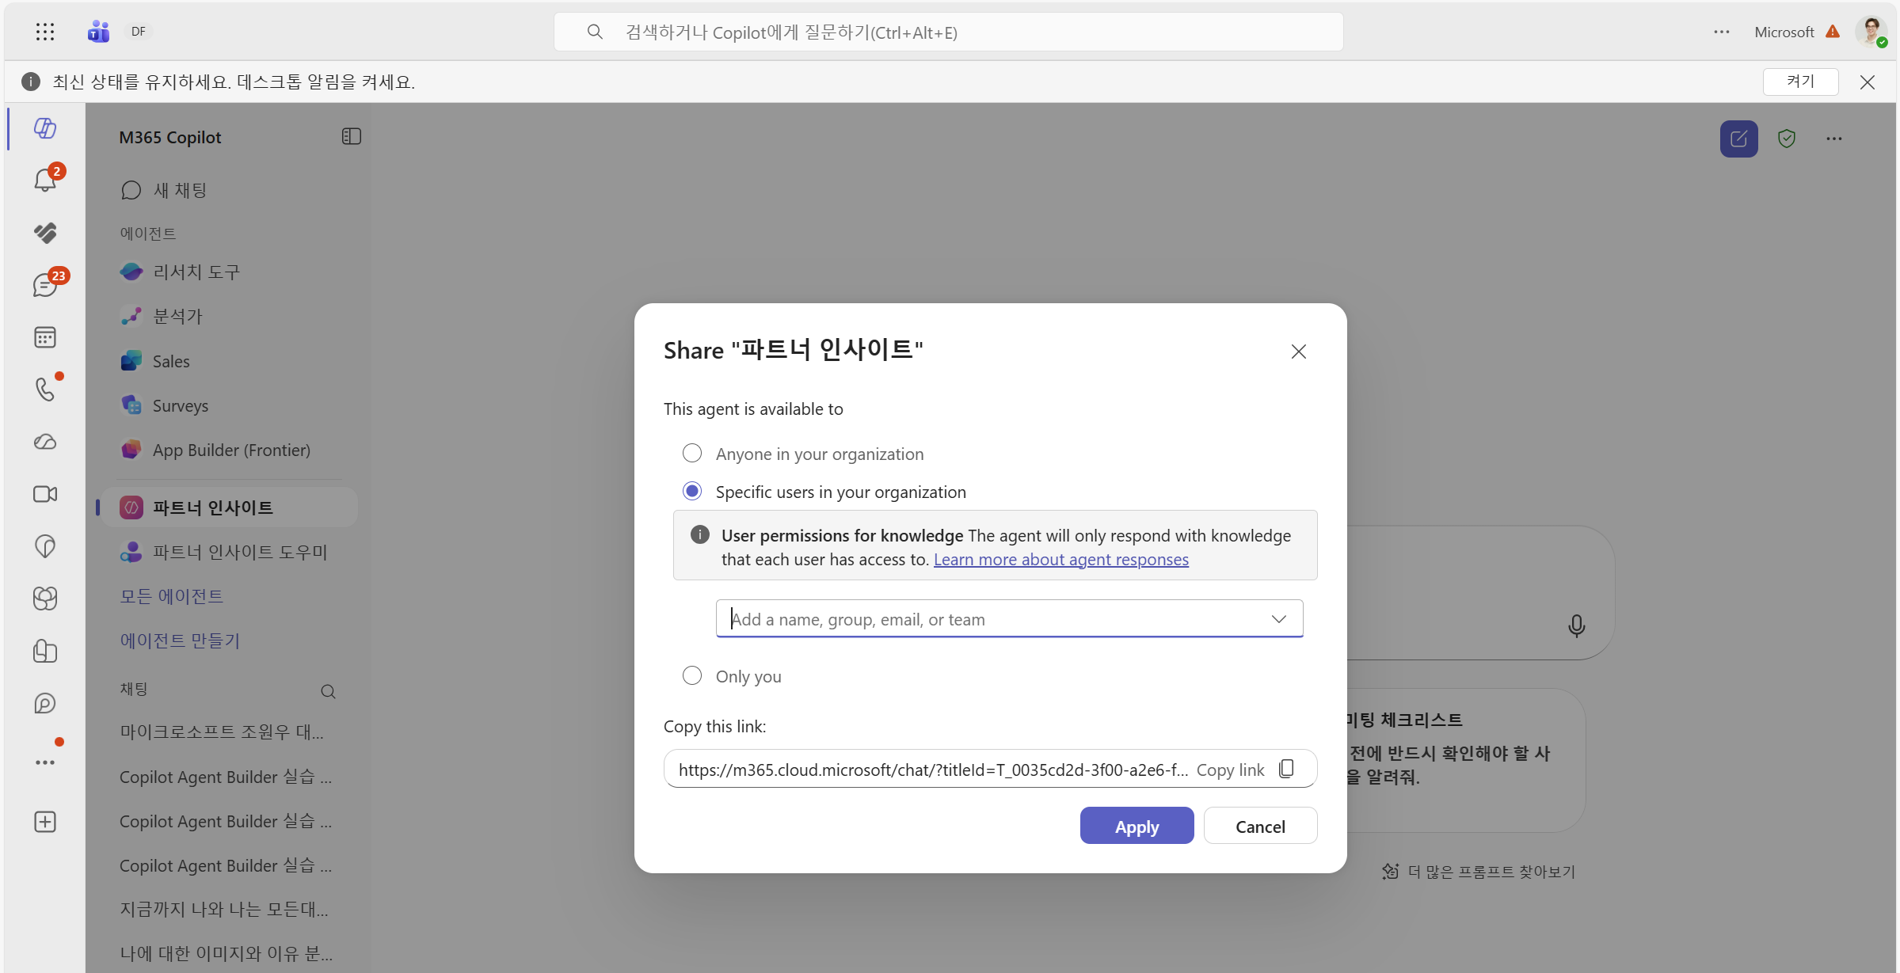Screen dimensions: 1900x973
Task: Open the more options ellipsis near Microsoft label
Action: [1721, 32]
